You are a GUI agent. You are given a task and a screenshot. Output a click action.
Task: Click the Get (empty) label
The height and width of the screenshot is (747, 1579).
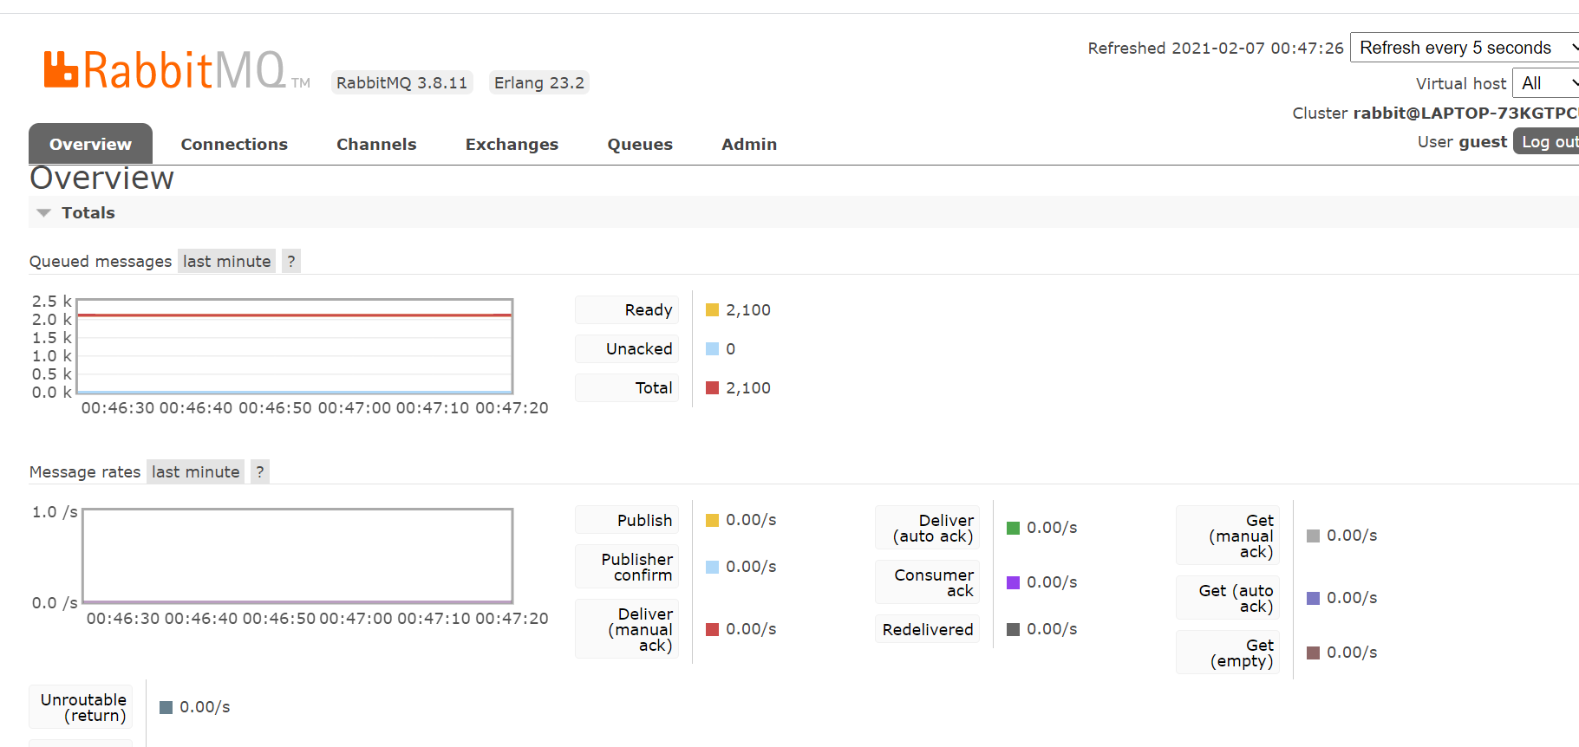point(1228,653)
